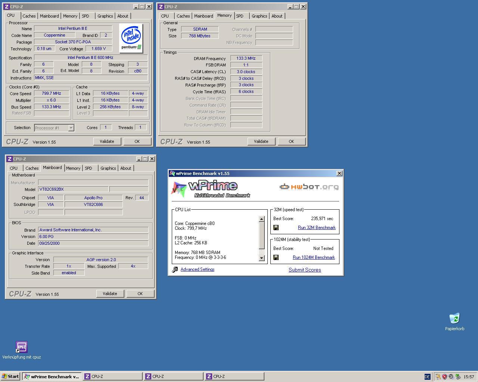Click the Submit Scores link
This screenshot has width=478, height=382.
point(305,270)
